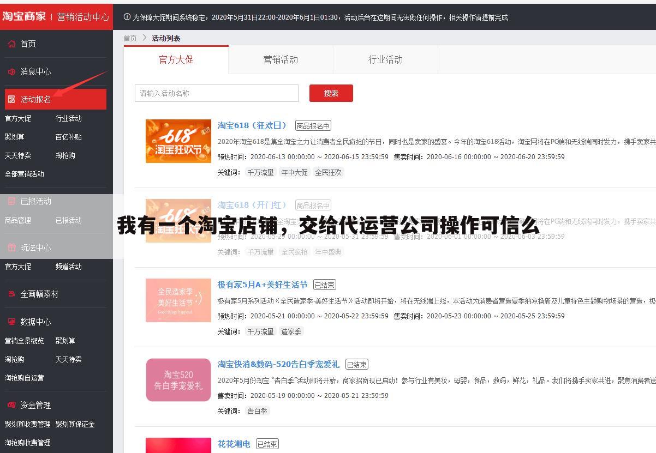Open the 淘宝618（狂欢日） activity link
The width and height of the screenshot is (656, 453).
point(252,125)
